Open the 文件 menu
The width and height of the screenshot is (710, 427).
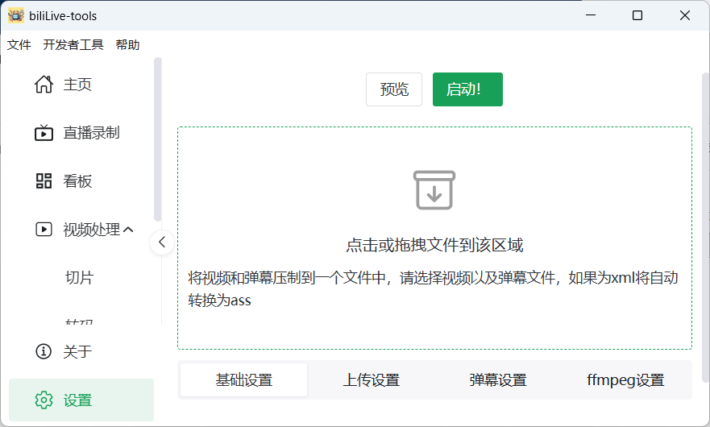coord(19,45)
